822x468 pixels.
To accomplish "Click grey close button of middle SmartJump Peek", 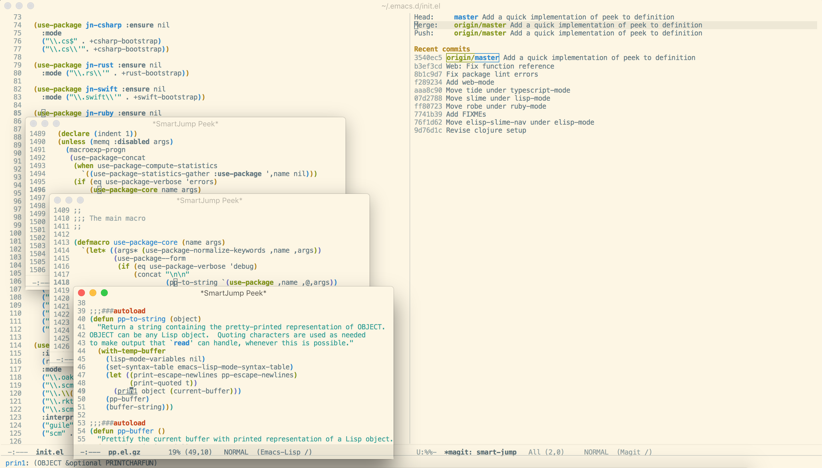I will (57, 200).
